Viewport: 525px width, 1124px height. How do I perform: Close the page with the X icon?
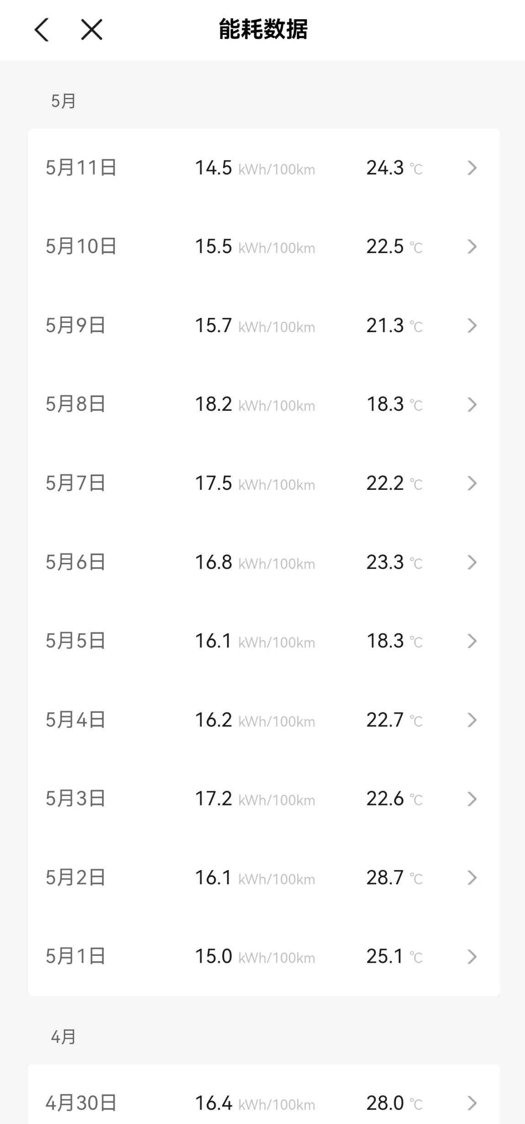[x=92, y=30]
